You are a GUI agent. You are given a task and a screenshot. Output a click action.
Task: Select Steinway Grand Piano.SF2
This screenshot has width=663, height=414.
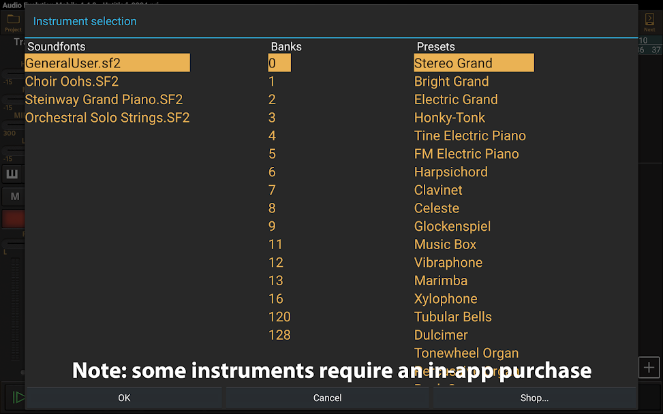click(104, 99)
